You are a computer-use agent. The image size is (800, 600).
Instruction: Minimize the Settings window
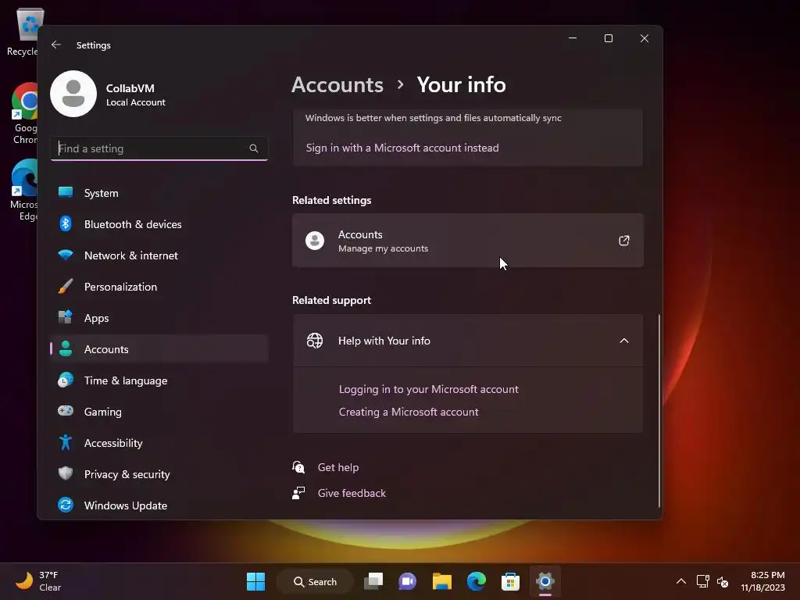573,38
